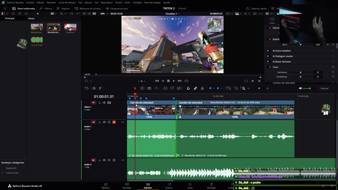Image resolution: width=338 pixels, height=190 pixels.
Task: Open the Clip menu
Action: [x=80, y=2]
